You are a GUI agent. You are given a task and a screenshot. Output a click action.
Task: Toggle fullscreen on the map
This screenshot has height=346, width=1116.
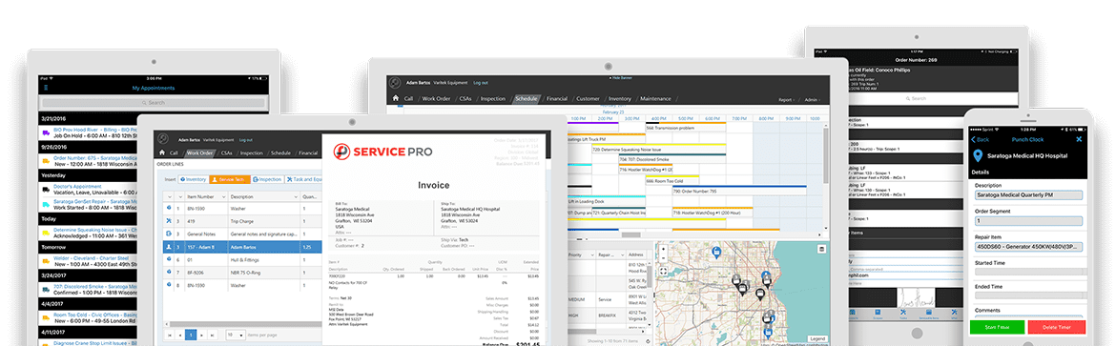pyautogui.click(x=663, y=272)
